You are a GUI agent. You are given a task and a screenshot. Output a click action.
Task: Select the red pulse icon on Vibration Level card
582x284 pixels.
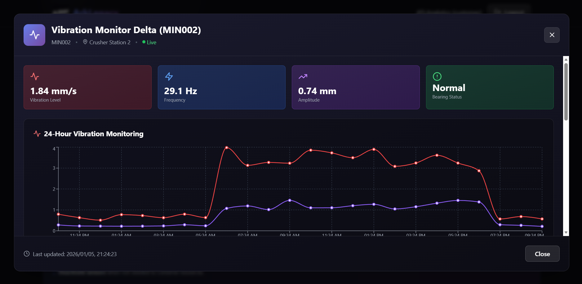tap(35, 76)
